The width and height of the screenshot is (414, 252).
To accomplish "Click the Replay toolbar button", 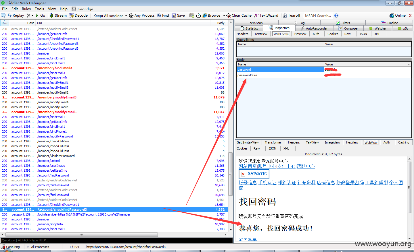I will click(16, 15).
